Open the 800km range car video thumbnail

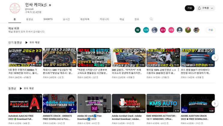coord(25,58)
